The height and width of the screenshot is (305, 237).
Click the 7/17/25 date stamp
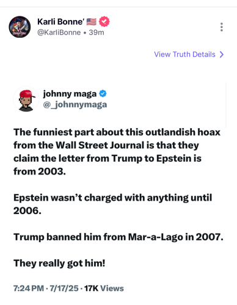(x=64, y=289)
